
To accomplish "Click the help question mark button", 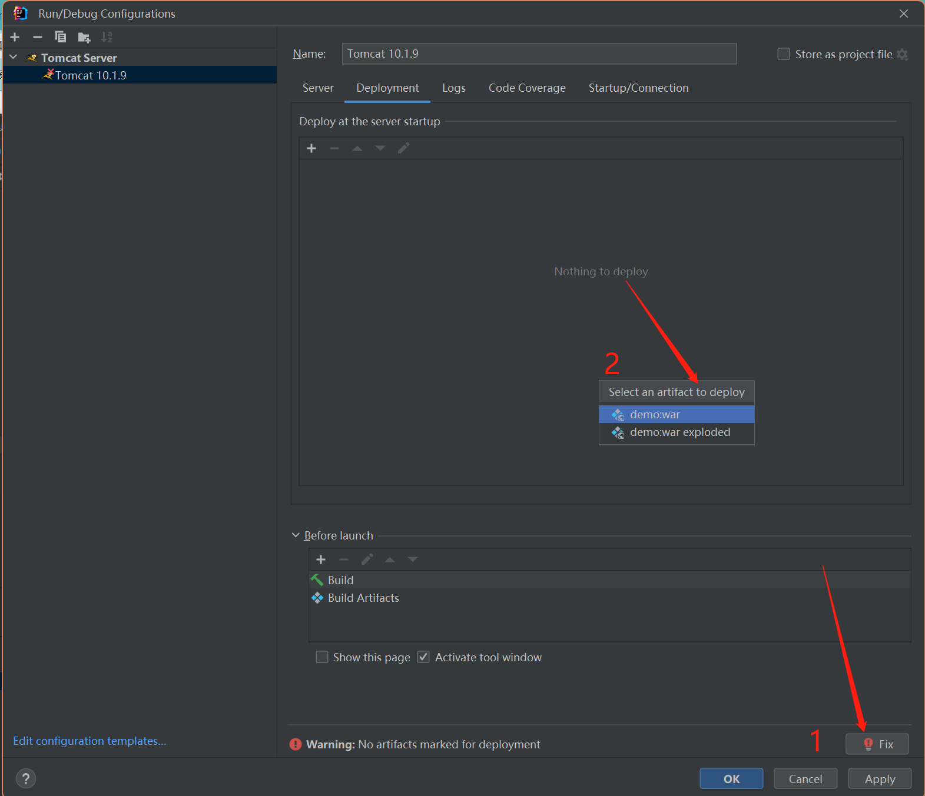I will [26, 779].
